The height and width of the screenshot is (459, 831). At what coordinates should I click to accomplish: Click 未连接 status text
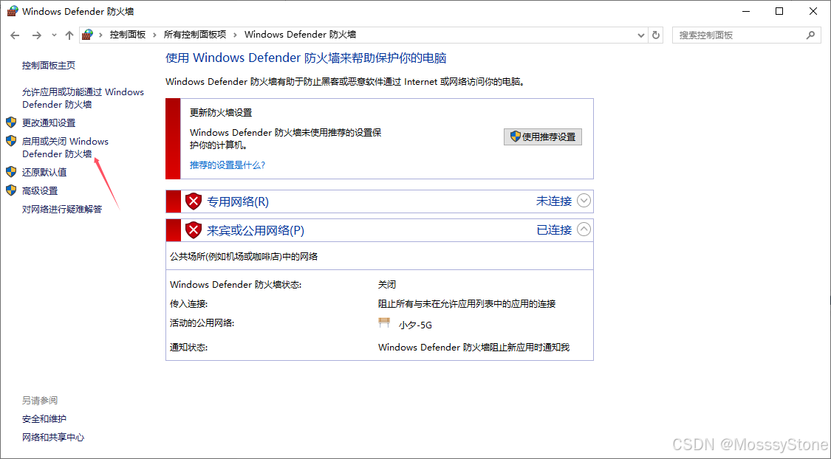(x=554, y=201)
